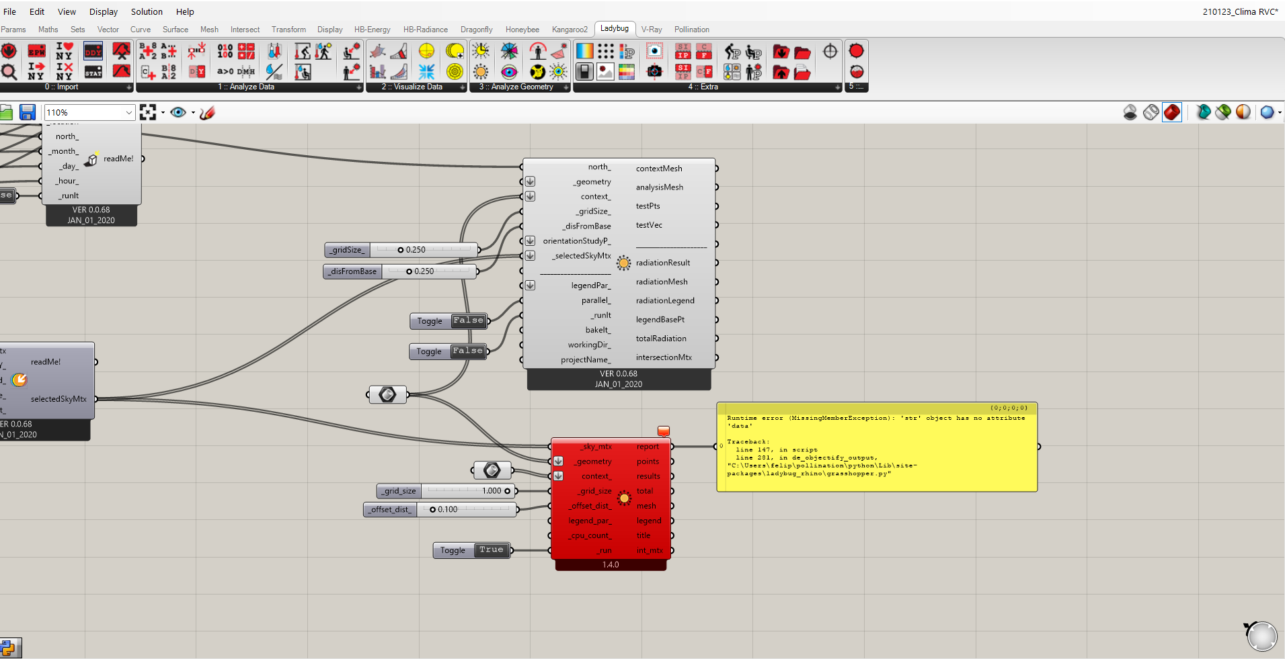1285x659 pixels.
Task: Flip the False toggle wired to _runIt
Action: click(x=468, y=351)
